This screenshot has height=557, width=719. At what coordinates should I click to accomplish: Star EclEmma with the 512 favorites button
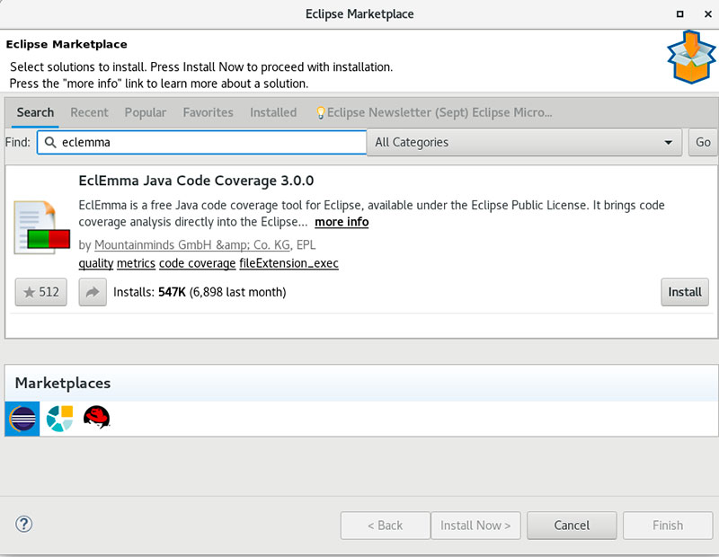click(41, 292)
